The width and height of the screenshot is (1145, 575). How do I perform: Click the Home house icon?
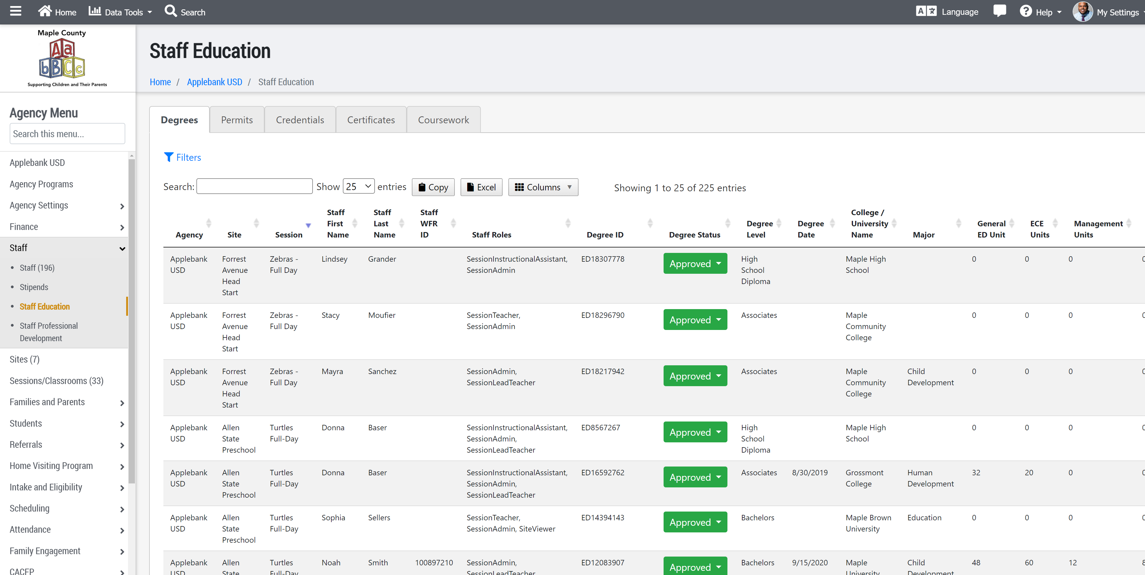click(x=44, y=11)
